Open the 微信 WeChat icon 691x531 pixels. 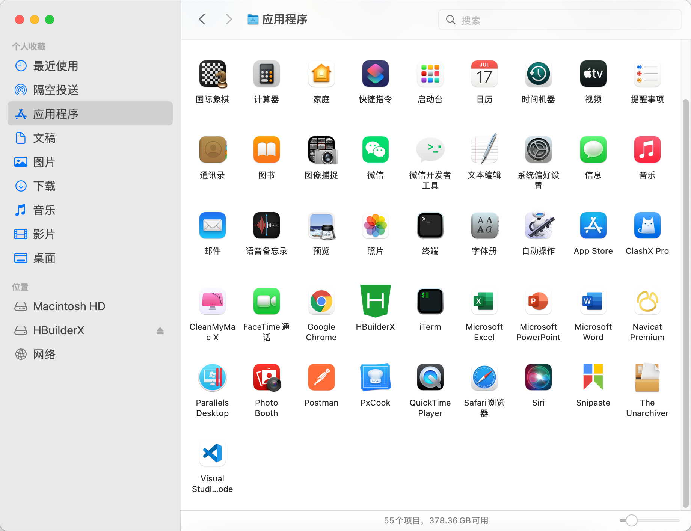point(376,150)
